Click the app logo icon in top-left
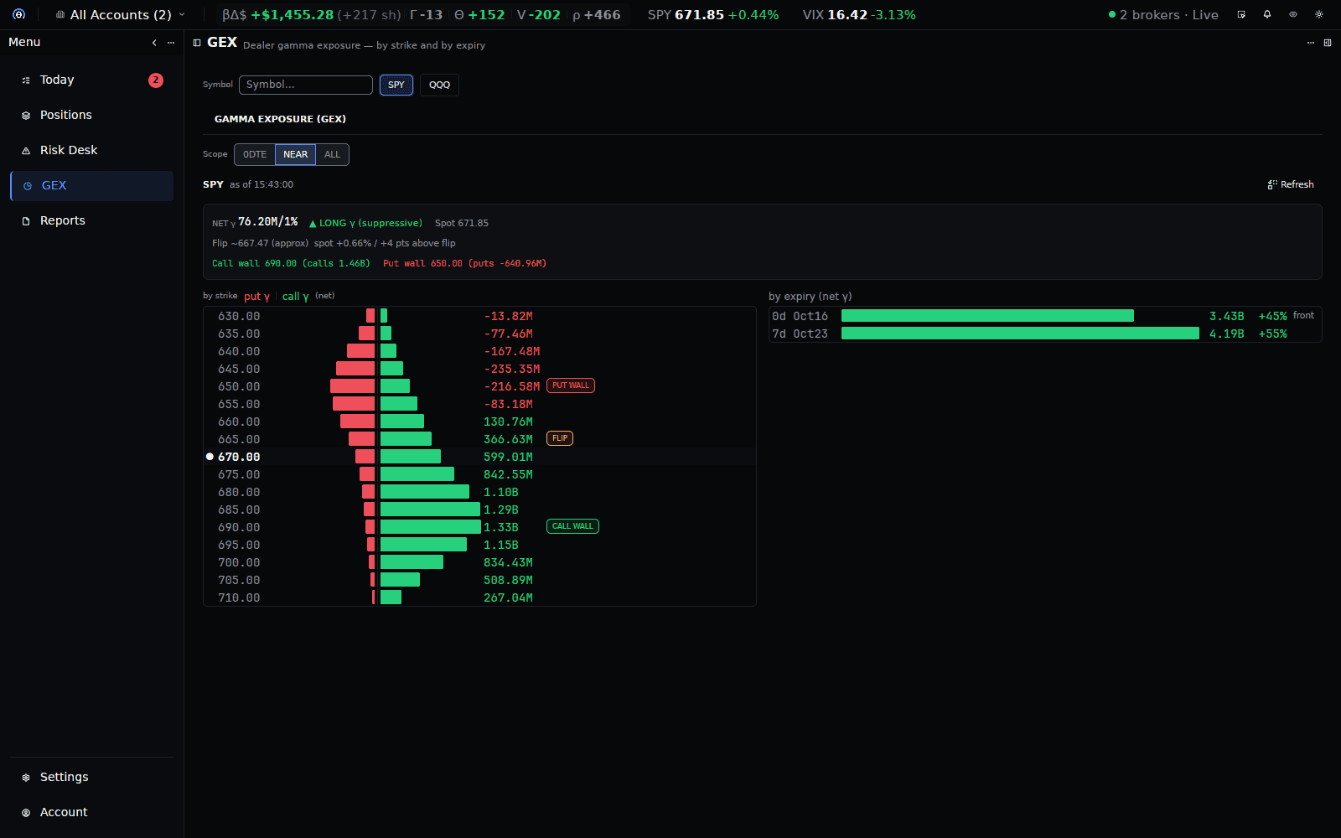The image size is (1341, 838). point(18,14)
